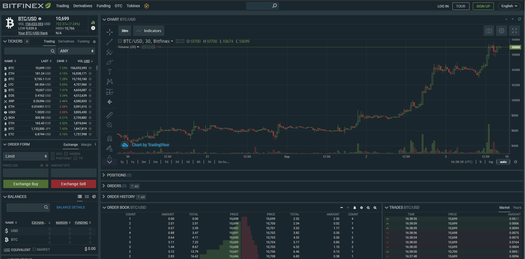Toggle the magnet snap mode
525x259 pixels.
[x=110, y=138]
